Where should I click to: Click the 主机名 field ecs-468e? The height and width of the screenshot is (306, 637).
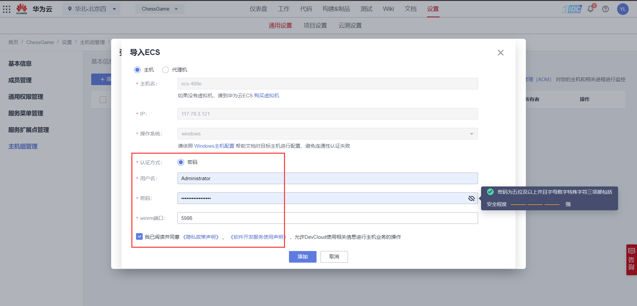327,84
